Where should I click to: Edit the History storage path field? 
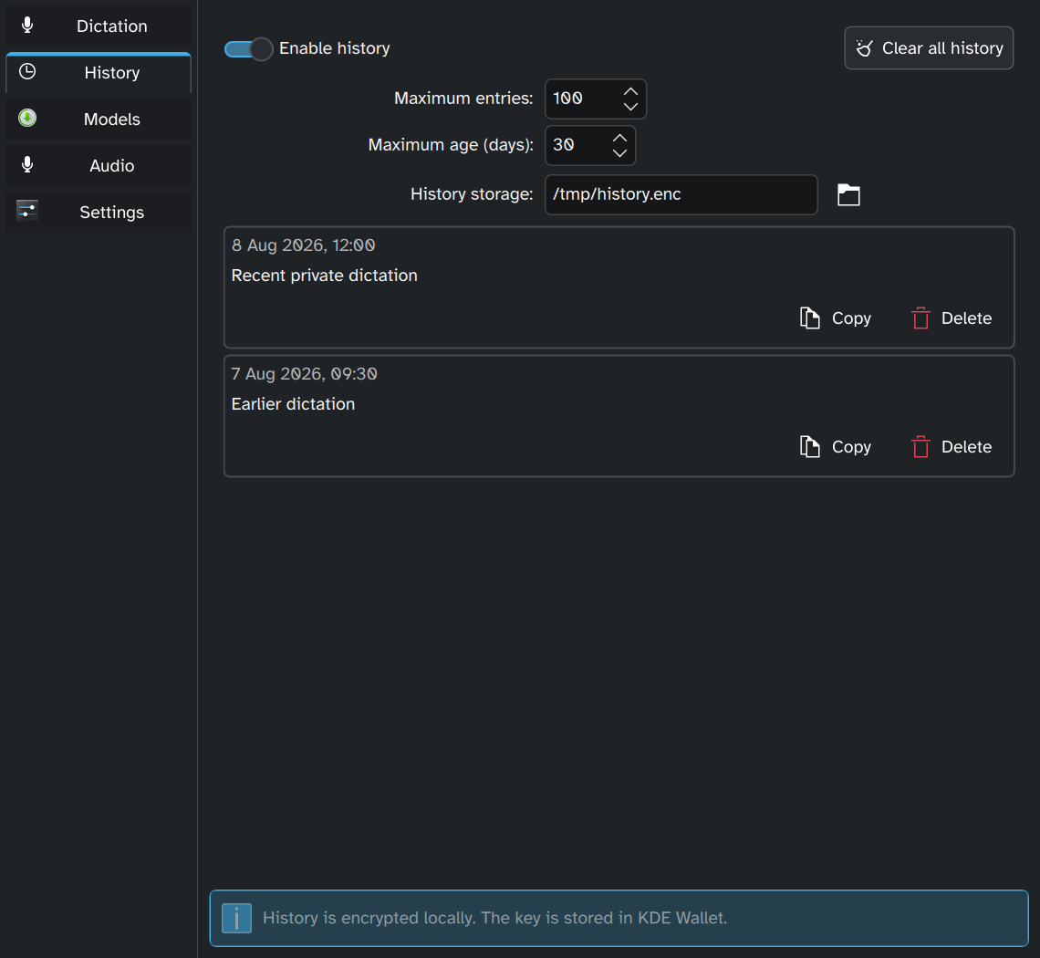(x=681, y=194)
